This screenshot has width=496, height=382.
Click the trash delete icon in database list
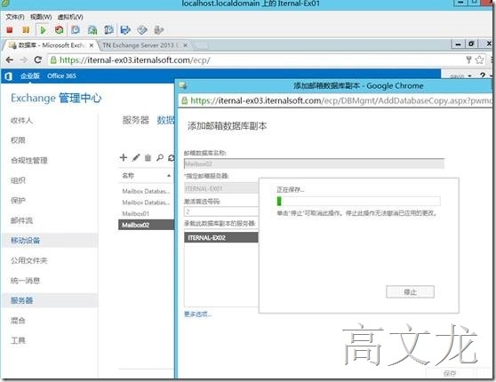pyautogui.click(x=148, y=157)
